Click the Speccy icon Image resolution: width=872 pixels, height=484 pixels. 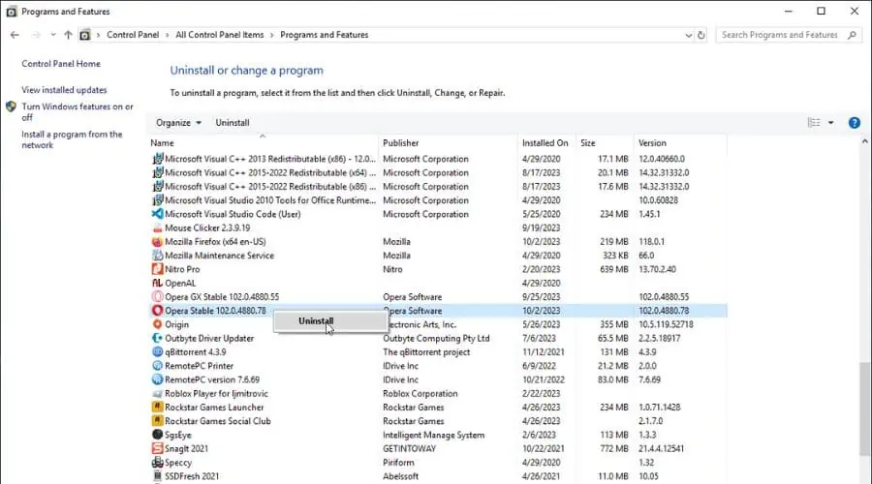click(x=157, y=463)
